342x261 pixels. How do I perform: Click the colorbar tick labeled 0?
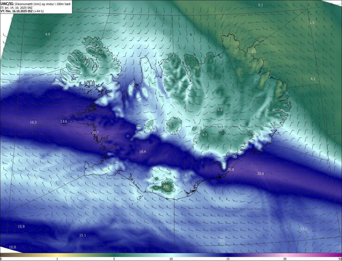coord(1,259)
